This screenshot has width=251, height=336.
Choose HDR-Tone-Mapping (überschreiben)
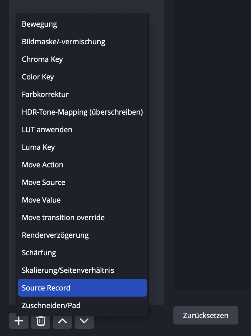[x=82, y=112]
